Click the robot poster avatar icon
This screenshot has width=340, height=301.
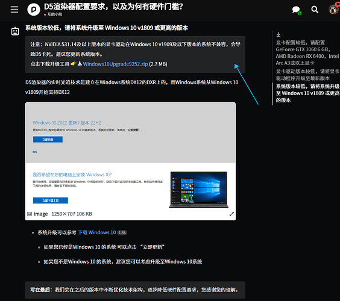coord(15,31)
